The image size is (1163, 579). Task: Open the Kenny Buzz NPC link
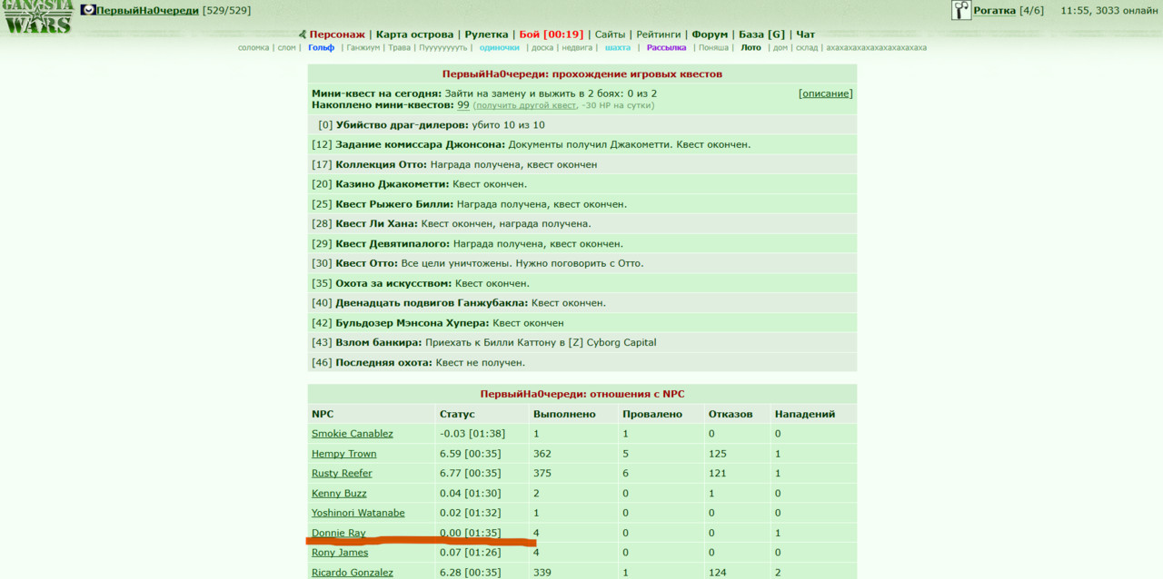339,494
